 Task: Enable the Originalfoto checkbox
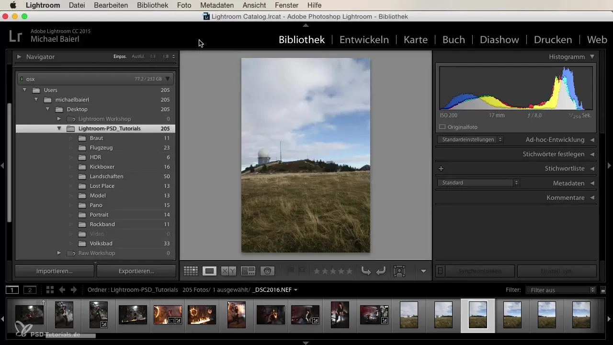click(x=443, y=127)
